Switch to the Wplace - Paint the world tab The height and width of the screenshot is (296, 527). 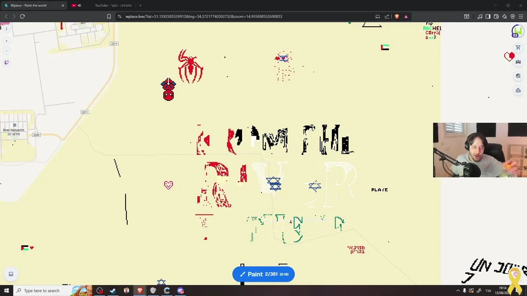(34, 5)
